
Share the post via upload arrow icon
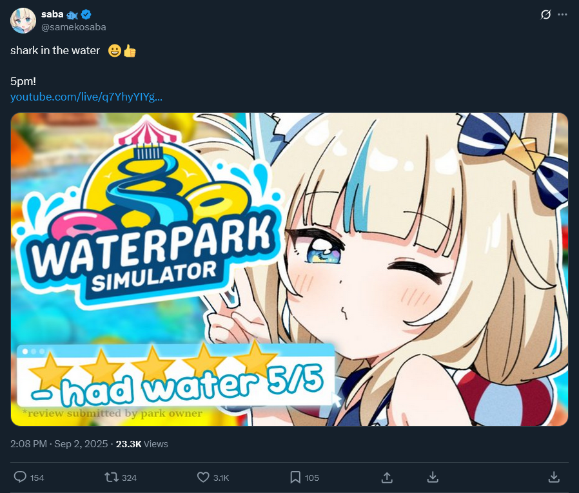click(387, 478)
